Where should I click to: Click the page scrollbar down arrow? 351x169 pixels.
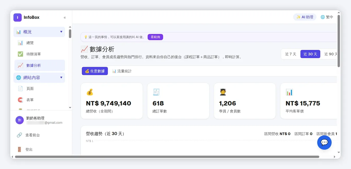[339, 152]
